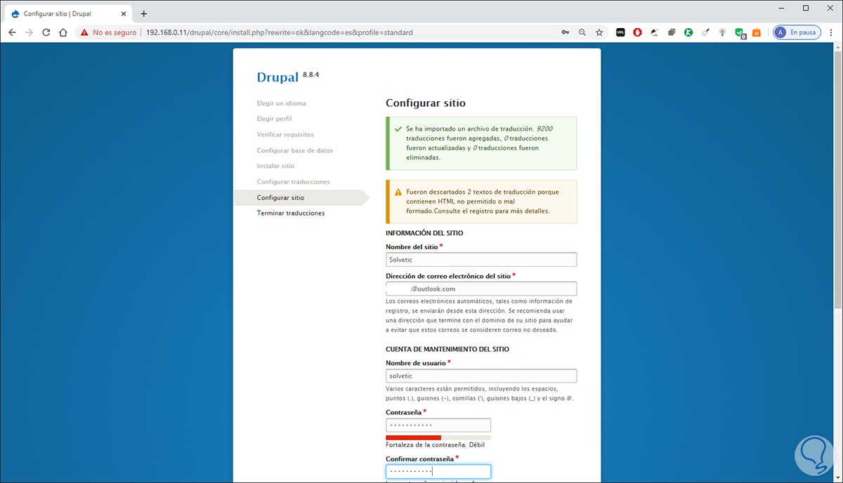Click the light bulb extension icon
Image resolution: width=843 pixels, height=483 pixels.
722,32
